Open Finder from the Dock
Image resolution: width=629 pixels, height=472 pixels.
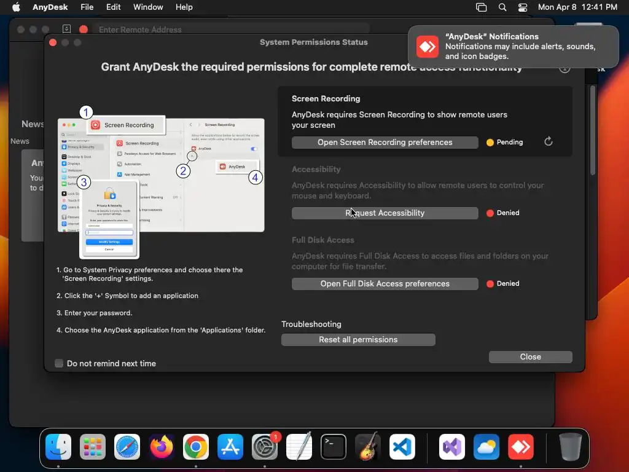point(58,446)
